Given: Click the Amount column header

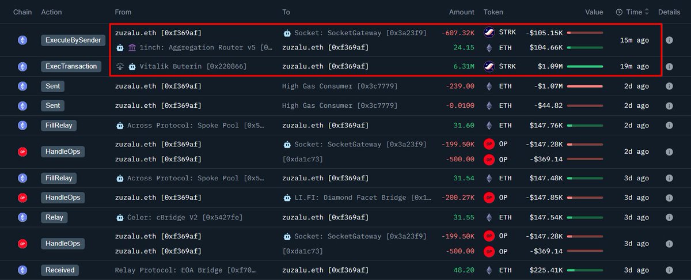Looking at the screenshot, I should 462,12.
